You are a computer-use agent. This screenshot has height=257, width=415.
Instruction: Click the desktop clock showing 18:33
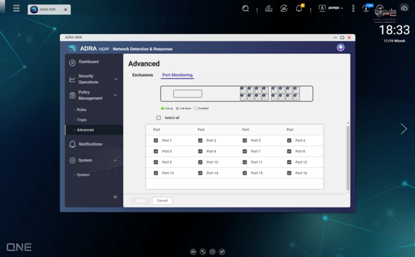(x=395, y=30)
